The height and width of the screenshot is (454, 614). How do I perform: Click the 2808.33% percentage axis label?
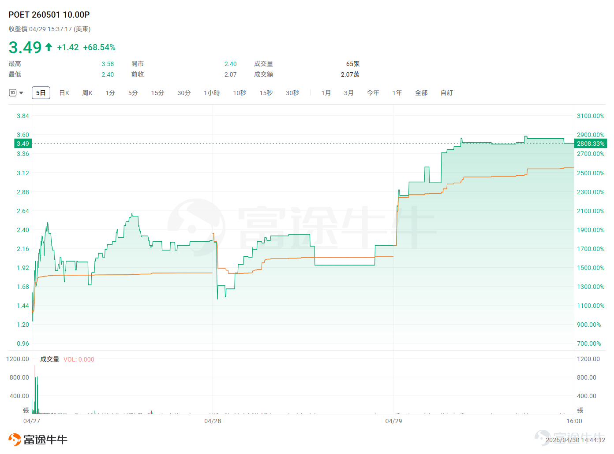pos(591,144)
